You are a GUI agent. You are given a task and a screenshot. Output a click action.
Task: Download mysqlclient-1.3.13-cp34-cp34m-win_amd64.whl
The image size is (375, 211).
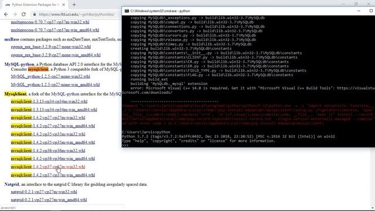coord(54,110)
